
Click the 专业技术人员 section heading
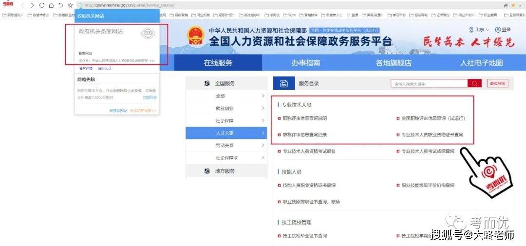(297, 105)
